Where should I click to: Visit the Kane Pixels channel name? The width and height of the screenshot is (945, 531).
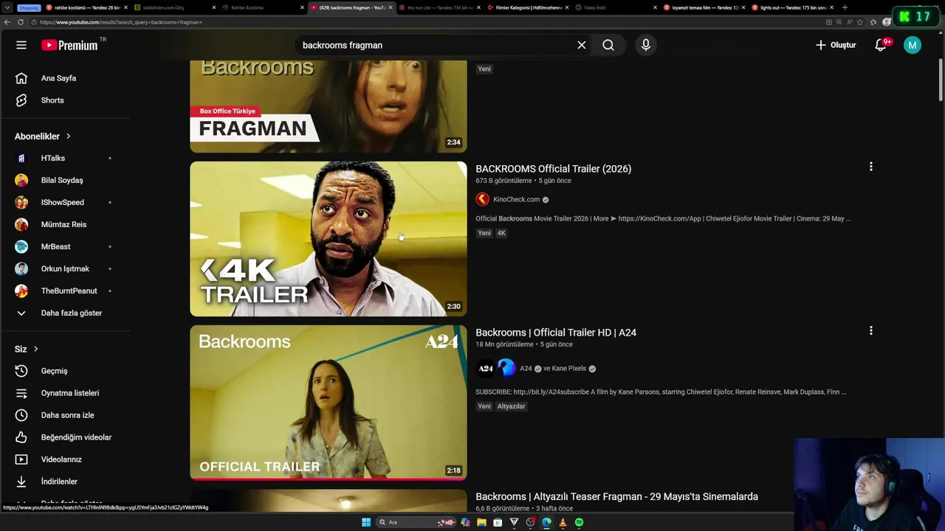tap(568, 368)
